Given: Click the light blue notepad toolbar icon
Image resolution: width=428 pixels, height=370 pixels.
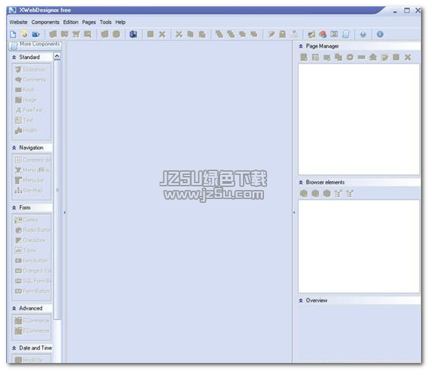Looking at the screenshot, I should coord(346,34).
